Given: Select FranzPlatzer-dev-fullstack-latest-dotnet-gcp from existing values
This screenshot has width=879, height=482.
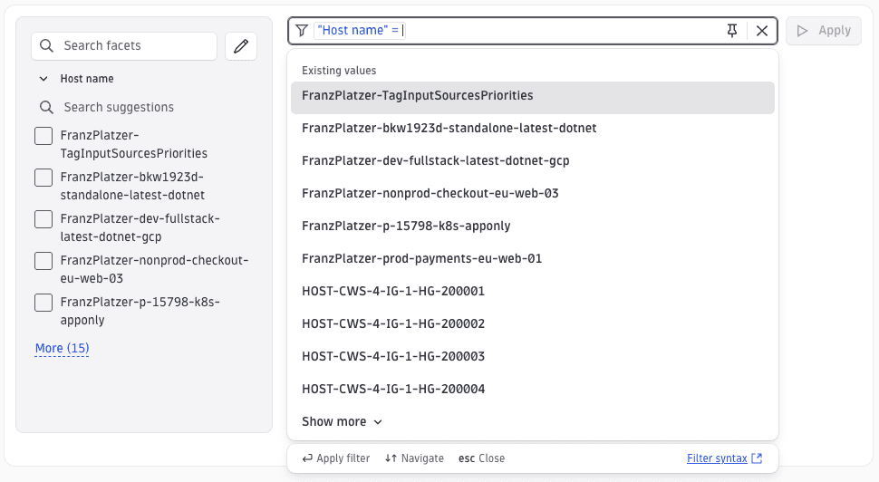Looking at the screenshot, I should (533, 160).
